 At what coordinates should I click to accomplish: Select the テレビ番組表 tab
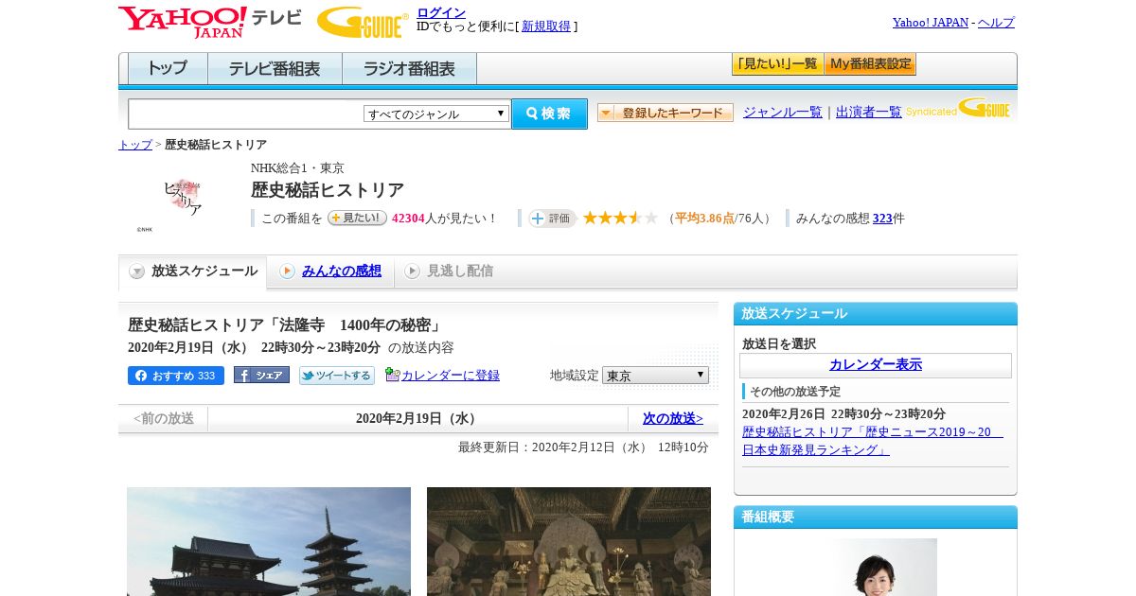point(275,69)
